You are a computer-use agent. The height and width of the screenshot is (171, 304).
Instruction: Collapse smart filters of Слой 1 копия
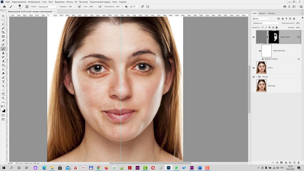click(301, 37)
